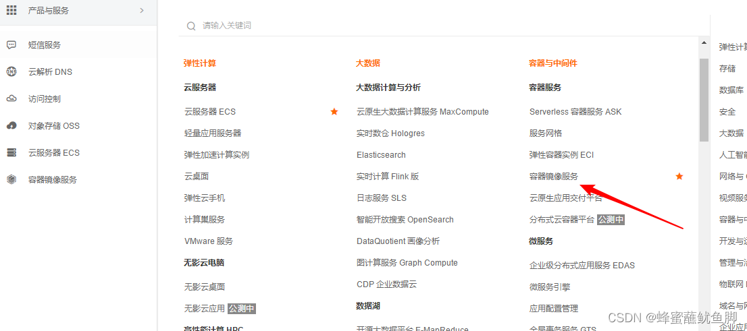Open 容器镜像服务 sidebar shortcut
Viewport: 747px width, 331px height.
click(x=53, y=180)
